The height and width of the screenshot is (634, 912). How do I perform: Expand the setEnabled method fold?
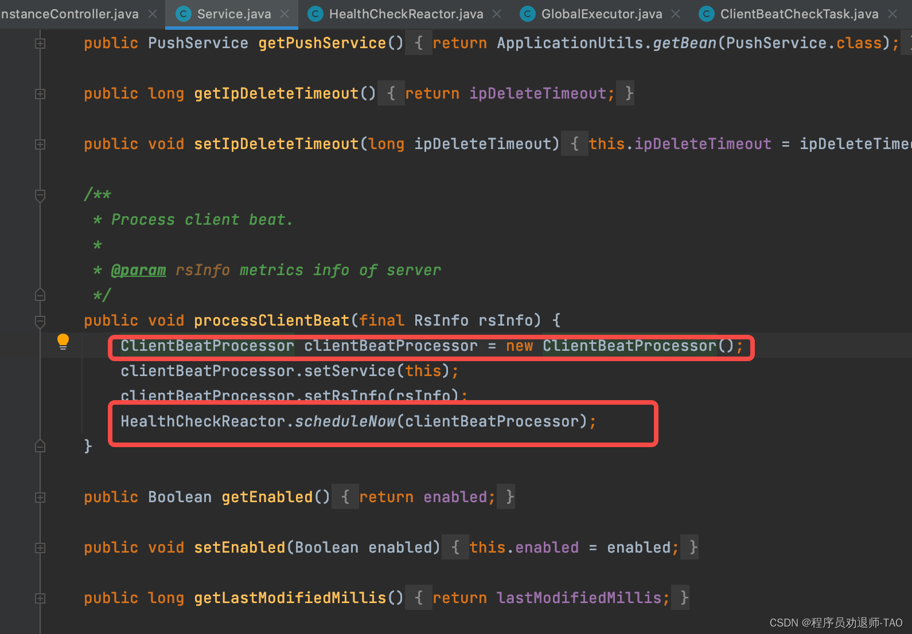(x=40, y=548)
